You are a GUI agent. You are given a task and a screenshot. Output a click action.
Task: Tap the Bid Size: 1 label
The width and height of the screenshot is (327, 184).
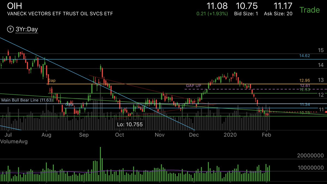coord(246,14)
